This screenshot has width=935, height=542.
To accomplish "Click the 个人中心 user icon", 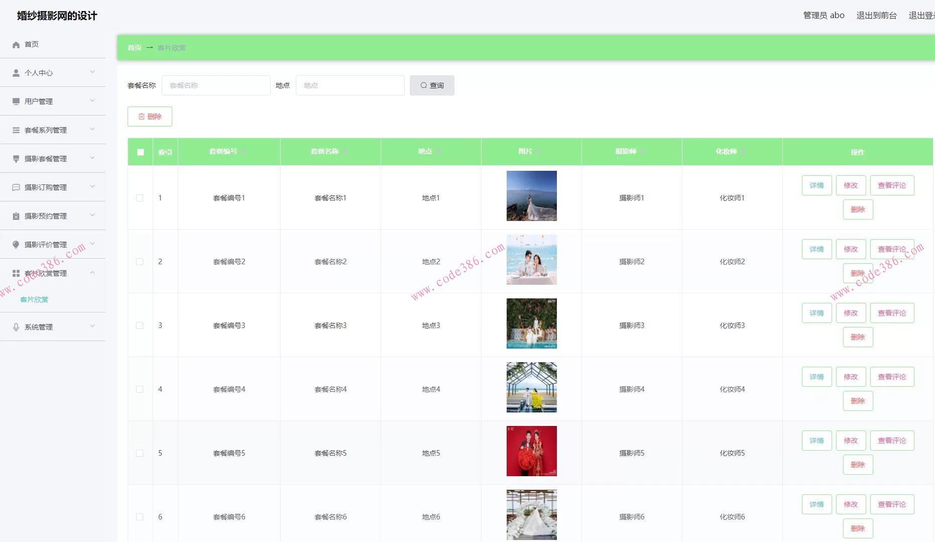I will (16, 73).
